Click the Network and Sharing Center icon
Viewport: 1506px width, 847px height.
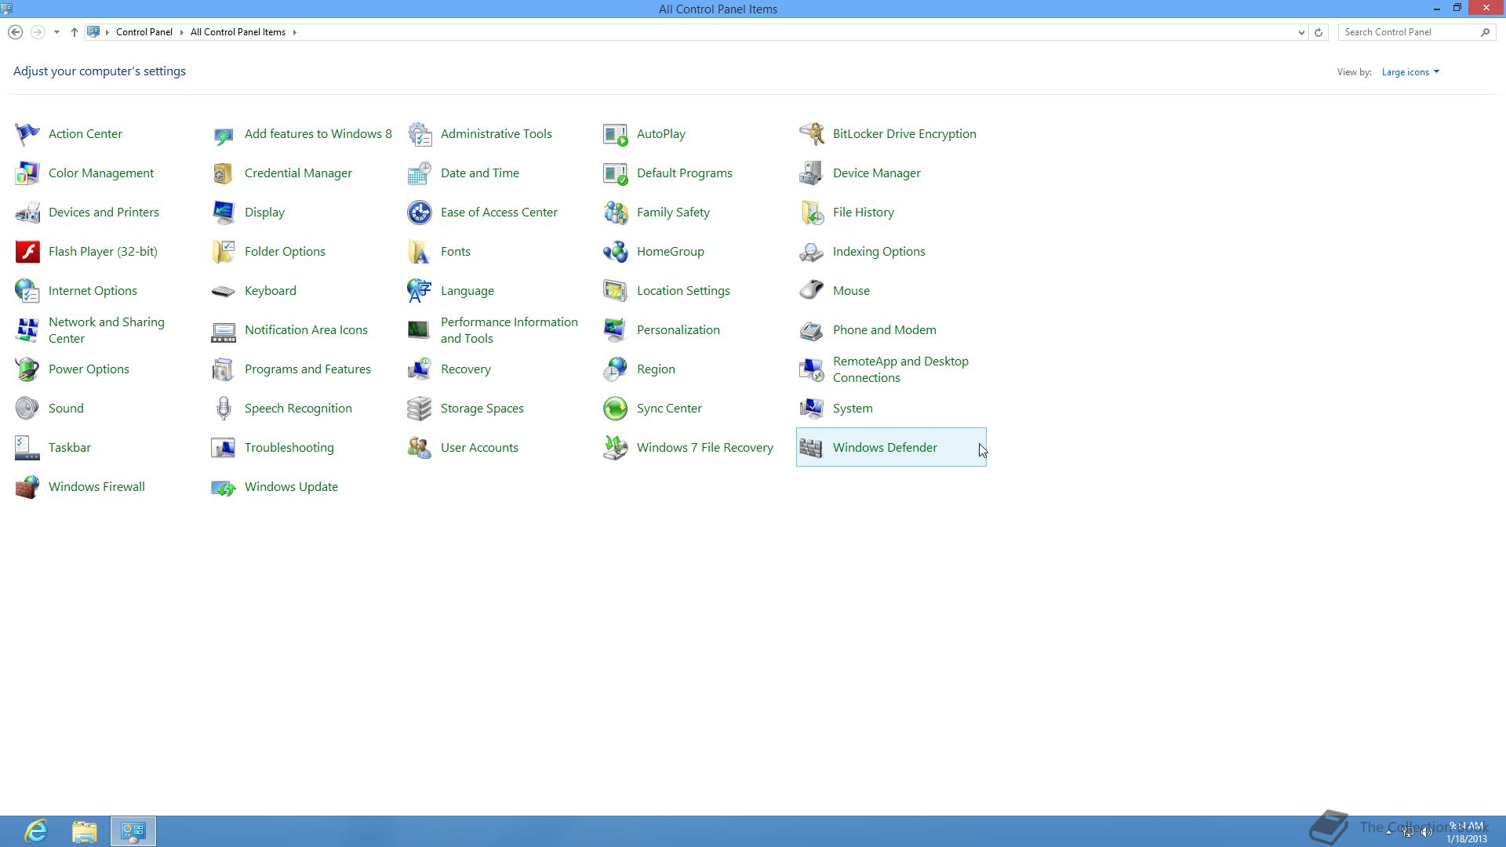[27, 330]
